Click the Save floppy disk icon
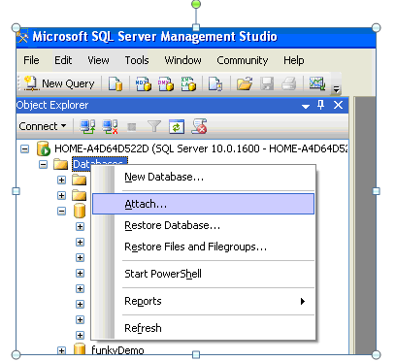Viewport: 396px width, 362px height. pos(267,83)
